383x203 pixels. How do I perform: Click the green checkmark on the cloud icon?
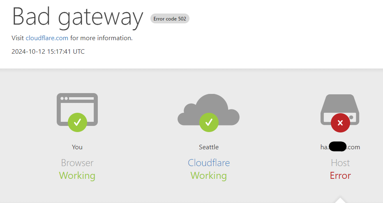209,122
